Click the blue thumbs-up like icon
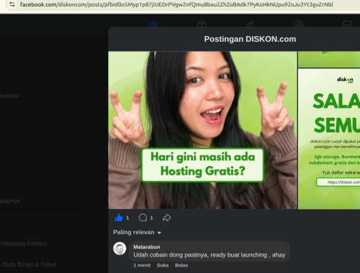360x273 pixels. [119, 218]
